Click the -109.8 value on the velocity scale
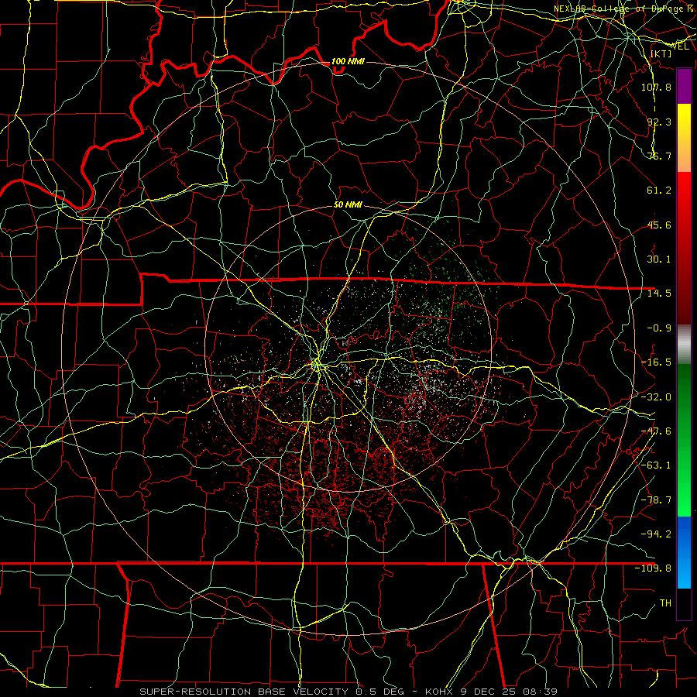This screenshot has width=697, height=697. click(654, 568)
